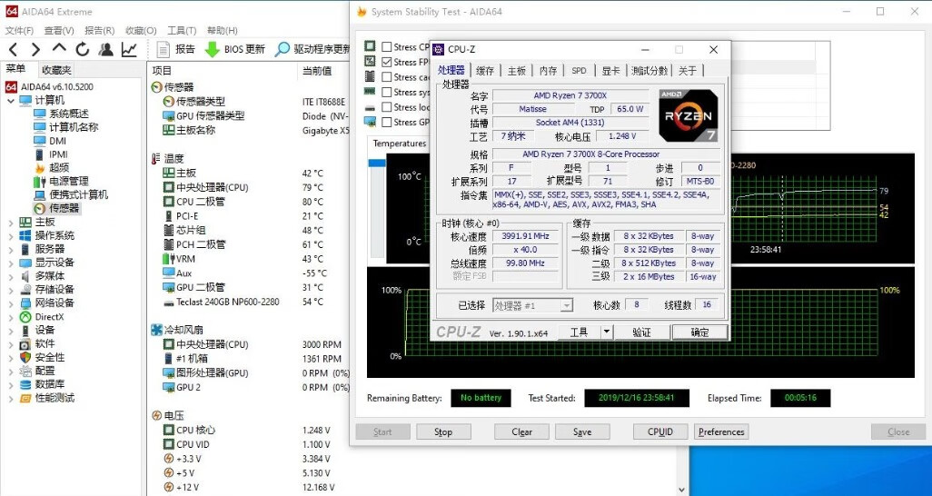Viewport: 932px width, 496px height.
Task: Open the 工具(T) menu
Action: pyautogui.click(x=182, y=30)
